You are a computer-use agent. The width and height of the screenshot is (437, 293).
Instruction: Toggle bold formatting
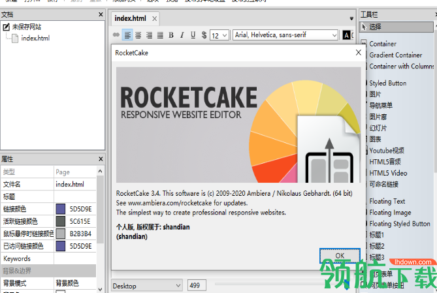[x=171, y=35]
